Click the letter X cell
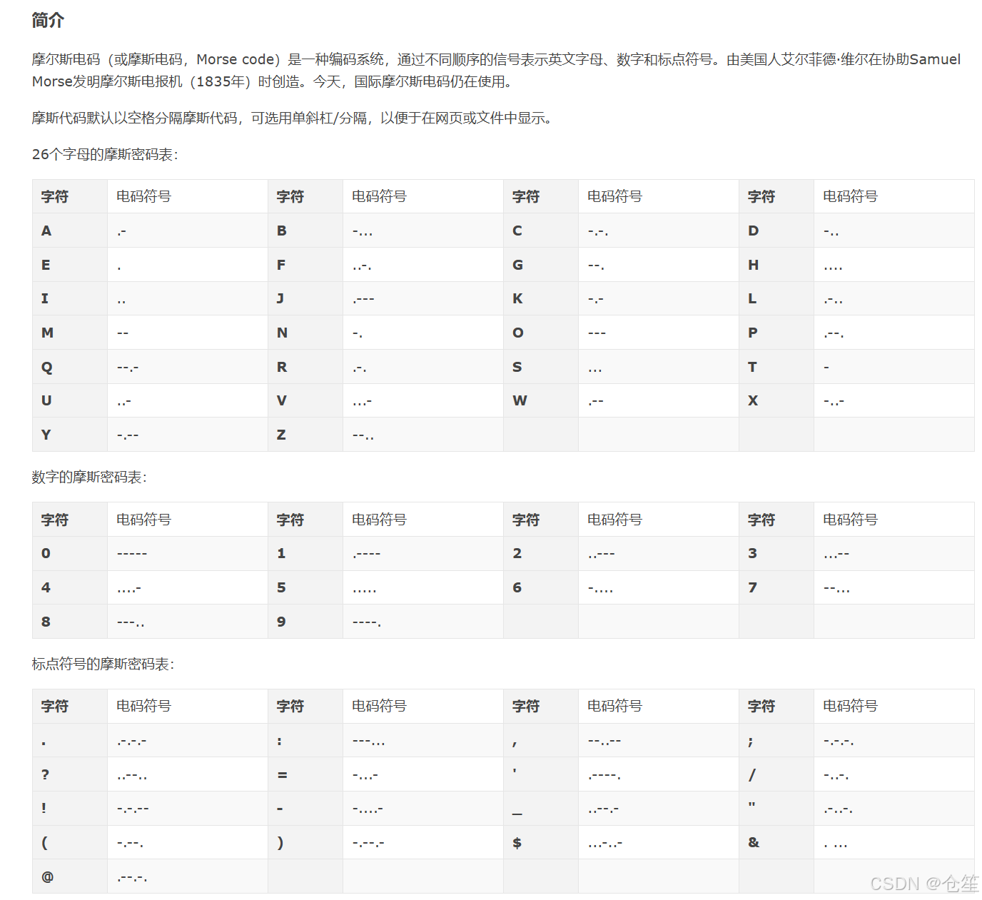The width and height of the screenshot is (982, 900). [776, 400]
